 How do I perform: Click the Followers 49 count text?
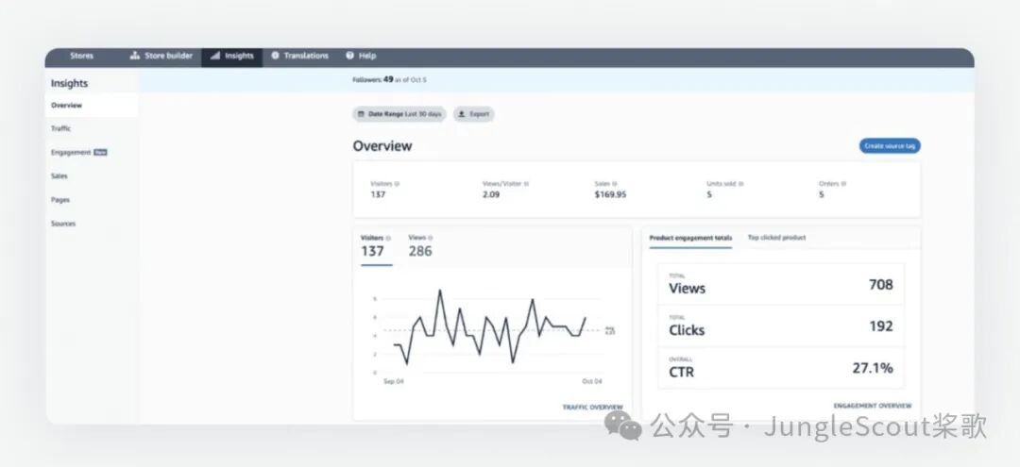tap(389, 80)
